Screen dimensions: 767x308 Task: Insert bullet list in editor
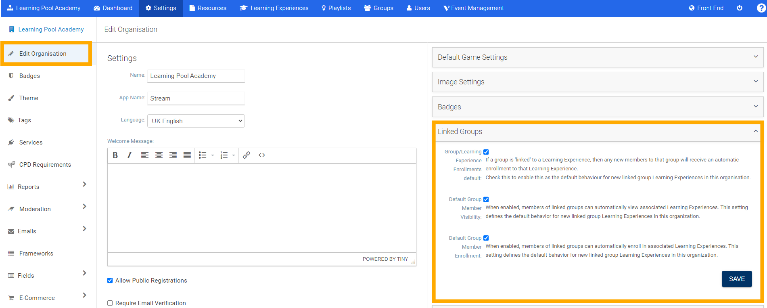point(203,155)
